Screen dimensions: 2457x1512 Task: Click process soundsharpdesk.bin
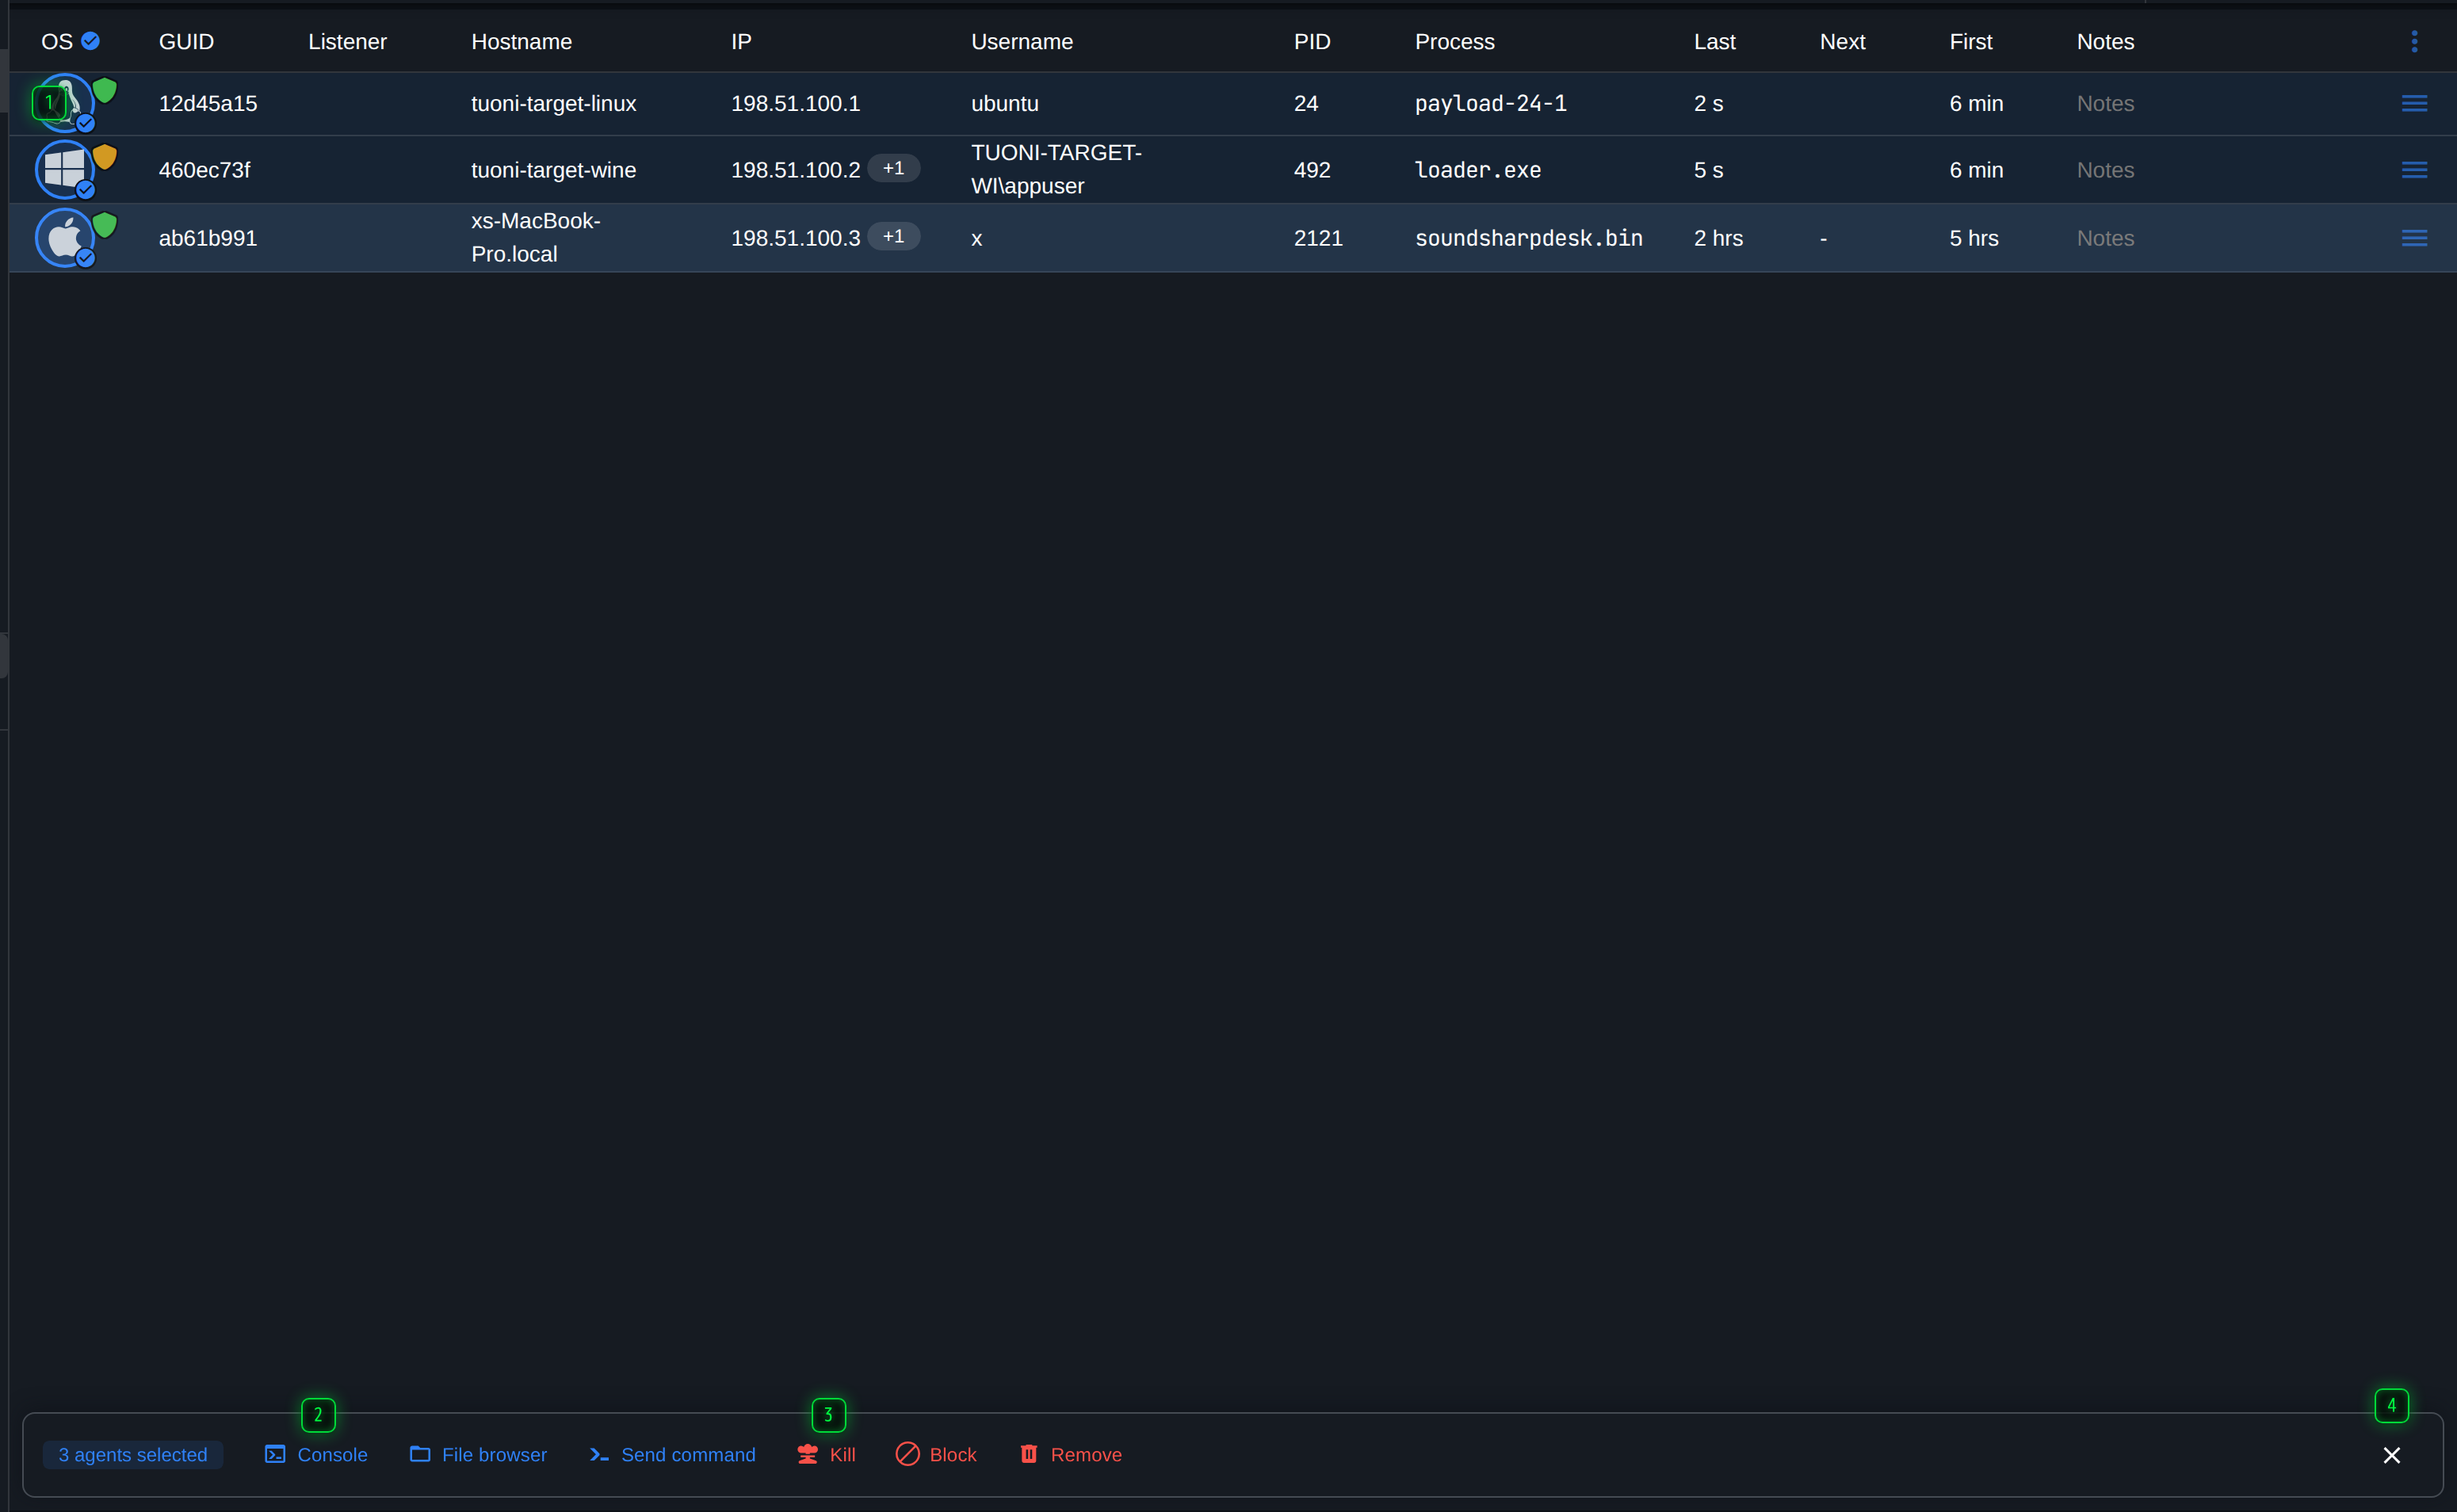pyautogui.click(x=1528, y=238)
